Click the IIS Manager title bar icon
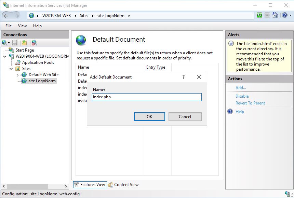The width and height of the screenshot is (294, 198). click(x=6, y=5)
